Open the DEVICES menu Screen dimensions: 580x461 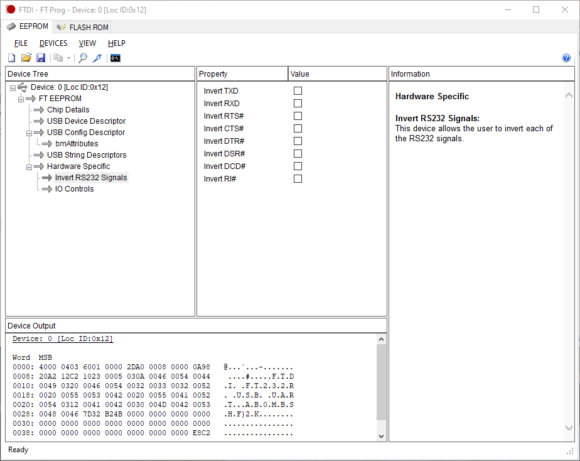click(x=53, y=43)
